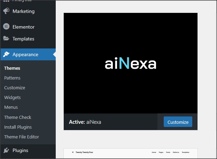Open the Menus submenu item
217x159 pixels.
click(x=11, y=107)
